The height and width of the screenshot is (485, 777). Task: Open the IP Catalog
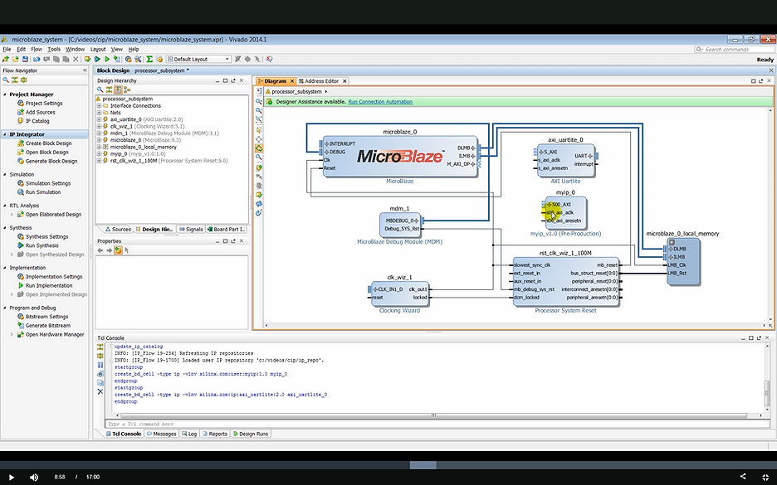tap(37, 121)
